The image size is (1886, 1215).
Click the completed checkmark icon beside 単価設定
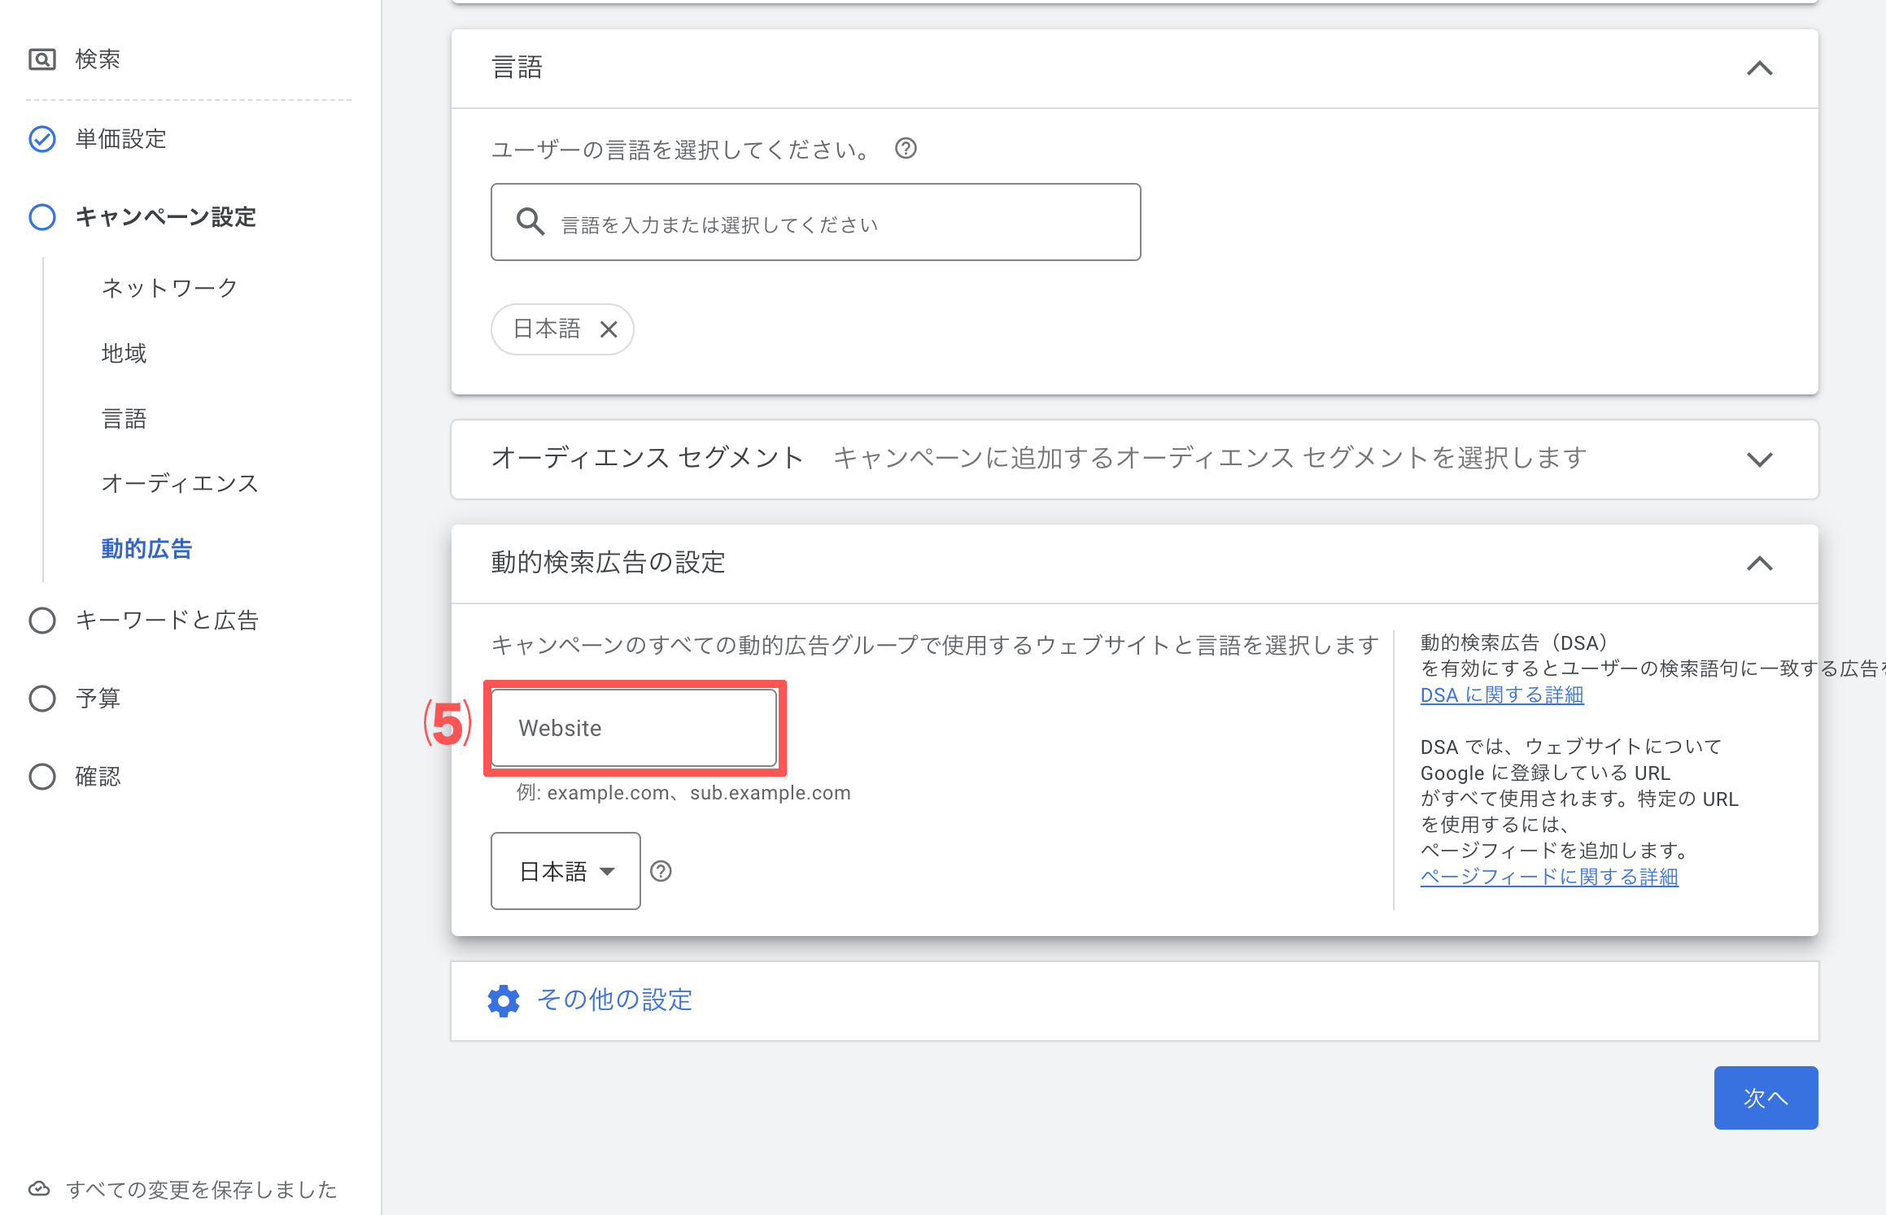click(41, 139)
